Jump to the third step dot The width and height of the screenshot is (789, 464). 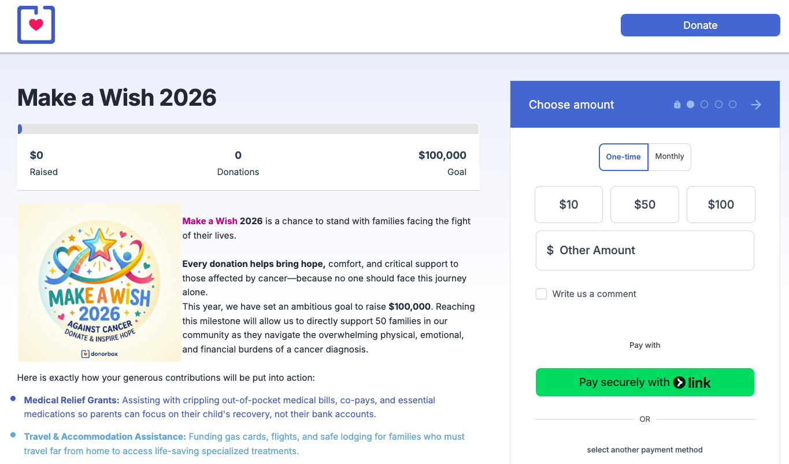point(718,105)
